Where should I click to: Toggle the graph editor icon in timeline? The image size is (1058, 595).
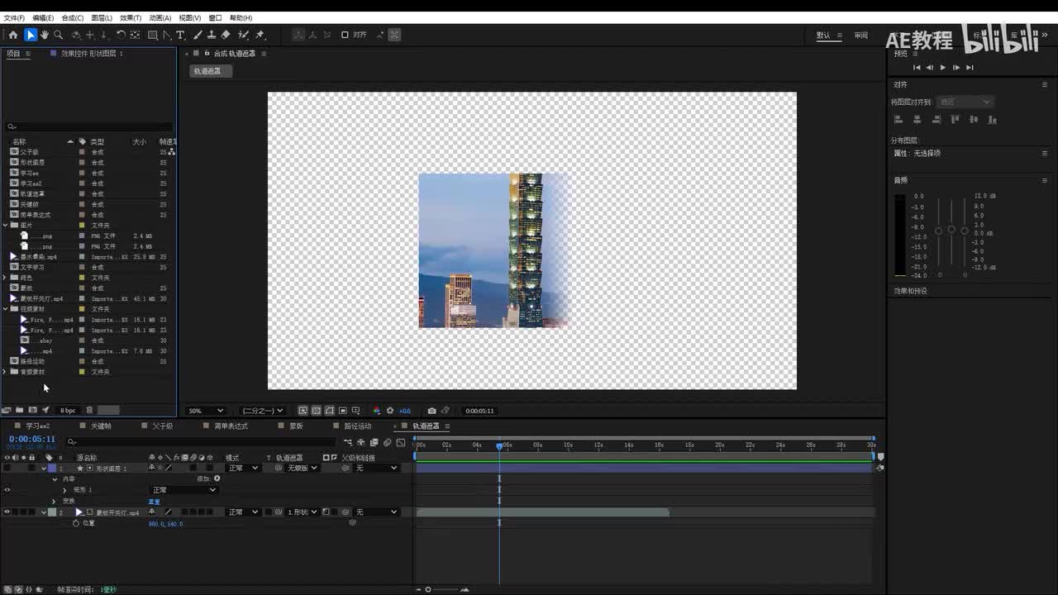coord(401,442)
